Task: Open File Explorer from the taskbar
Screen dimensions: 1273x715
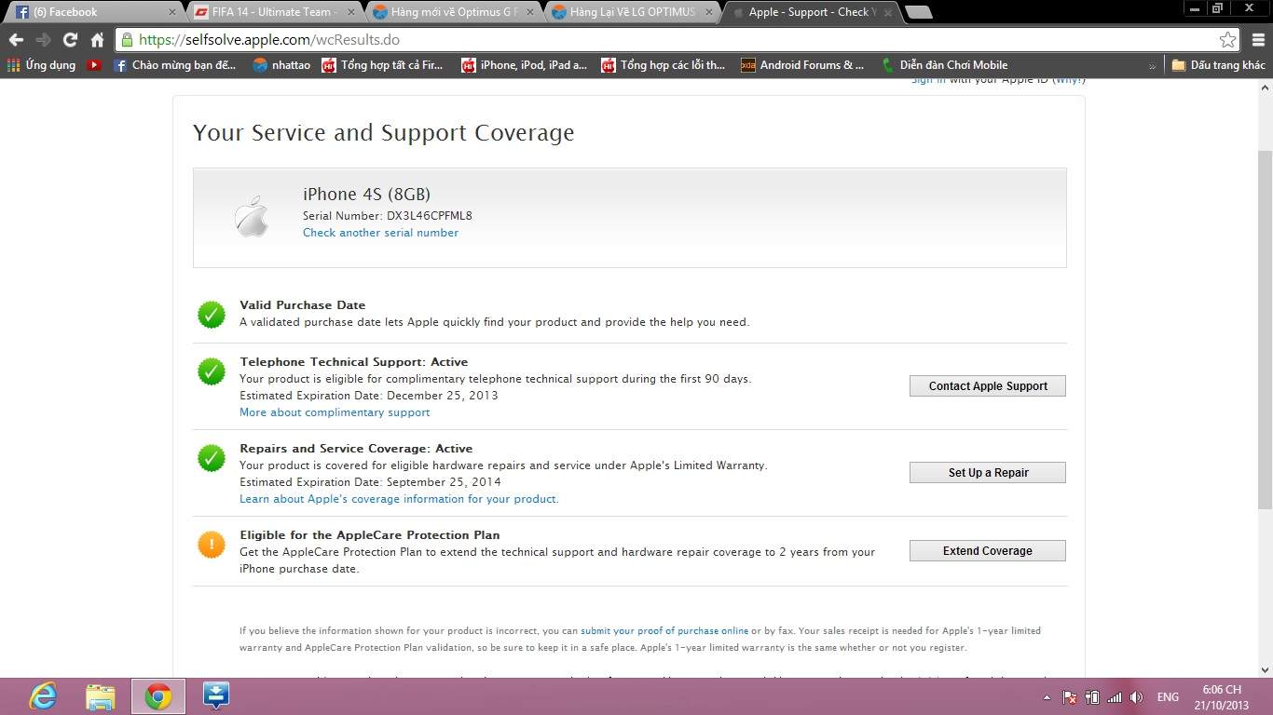Action: coord(101,696)
